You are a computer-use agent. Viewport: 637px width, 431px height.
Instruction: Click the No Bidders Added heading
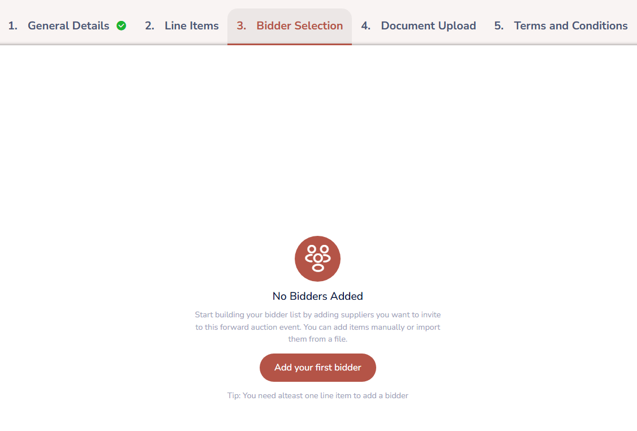[318, 296]
